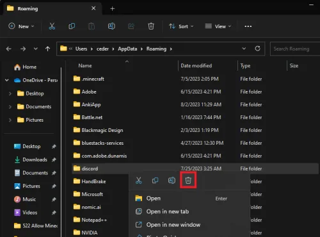Refresh the Roaming folder view
320x237 pixels.
tap(257, 49)
